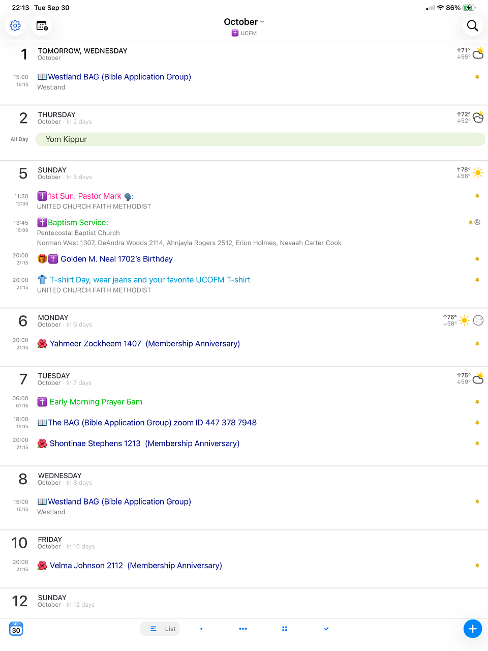Switch to three-dot week view

click(243, 629)
